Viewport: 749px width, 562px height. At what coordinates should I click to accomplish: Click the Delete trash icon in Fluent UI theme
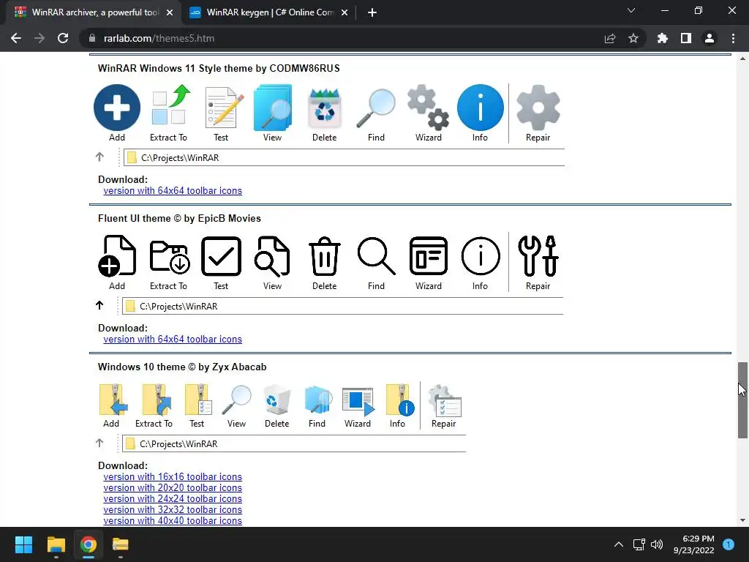(x=324, y=256)
